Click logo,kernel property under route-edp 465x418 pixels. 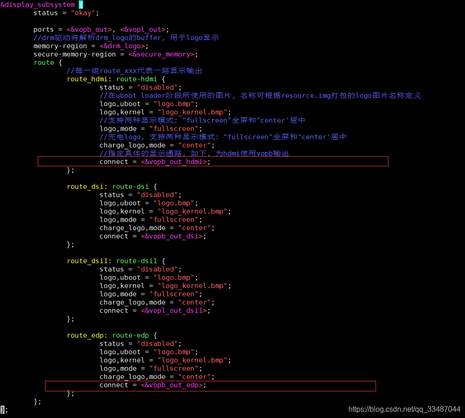click(122, 361)
